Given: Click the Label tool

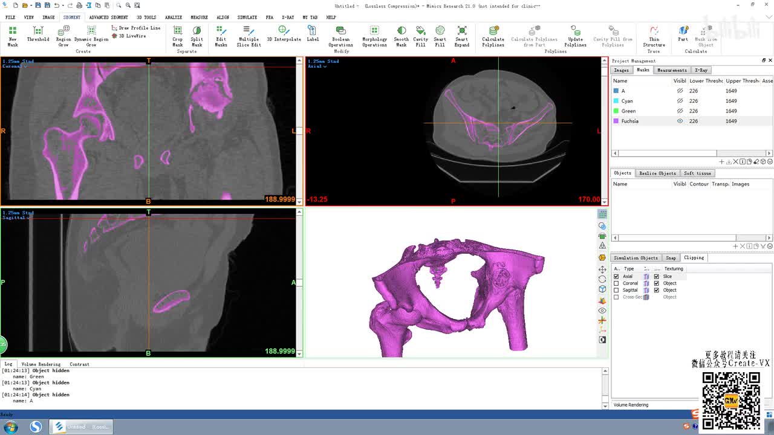Looking at the screenshot, I should coord(313,34).
